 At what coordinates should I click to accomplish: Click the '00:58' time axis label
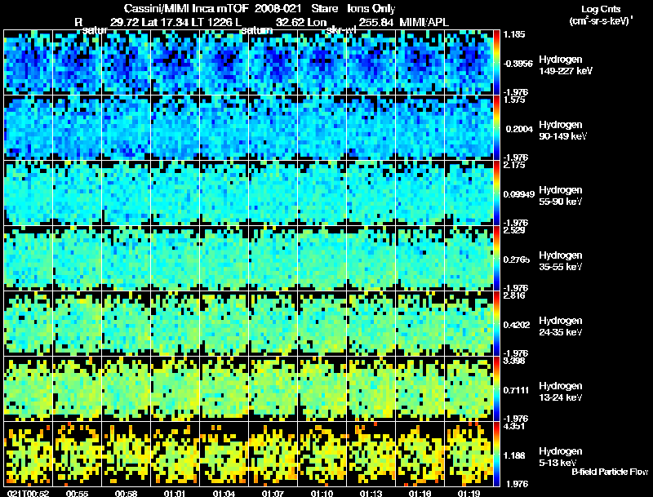(x=127, y=493)
